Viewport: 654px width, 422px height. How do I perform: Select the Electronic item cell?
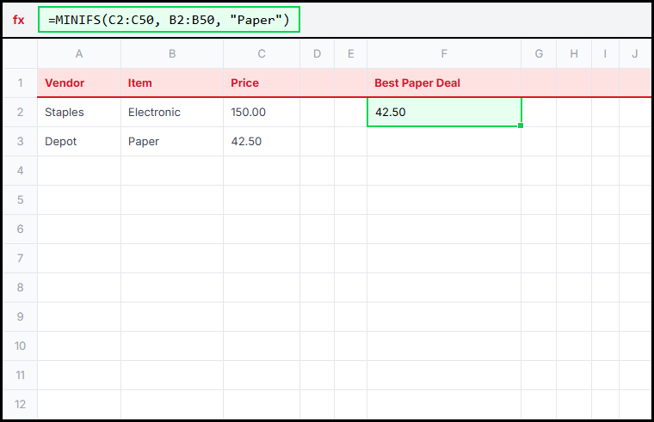pyautogui.click(x=172, y=113)
